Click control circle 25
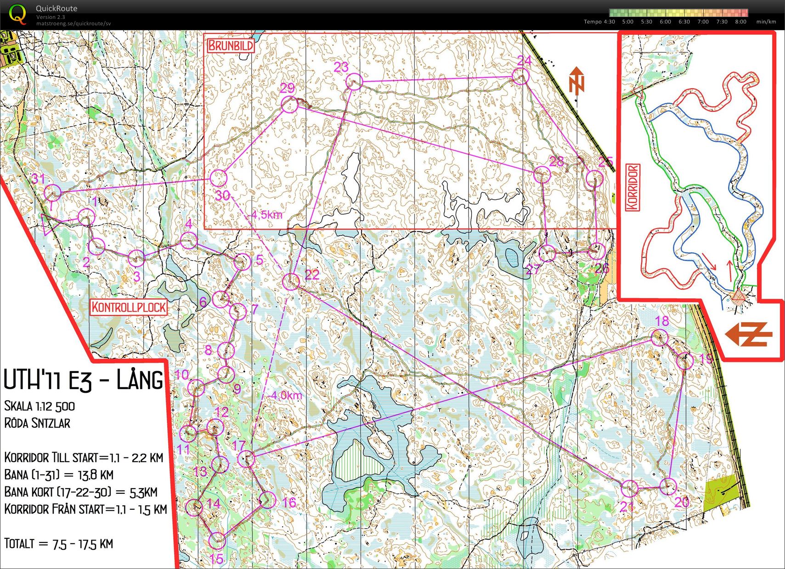 click(x=595, y=178)
